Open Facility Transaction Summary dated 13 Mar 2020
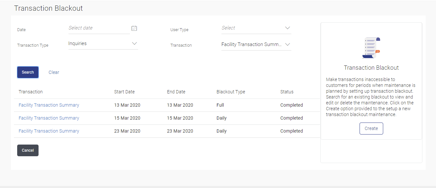The height and width of the screenshot is (188, 436). pyautogui.click(x=49, y=105)
